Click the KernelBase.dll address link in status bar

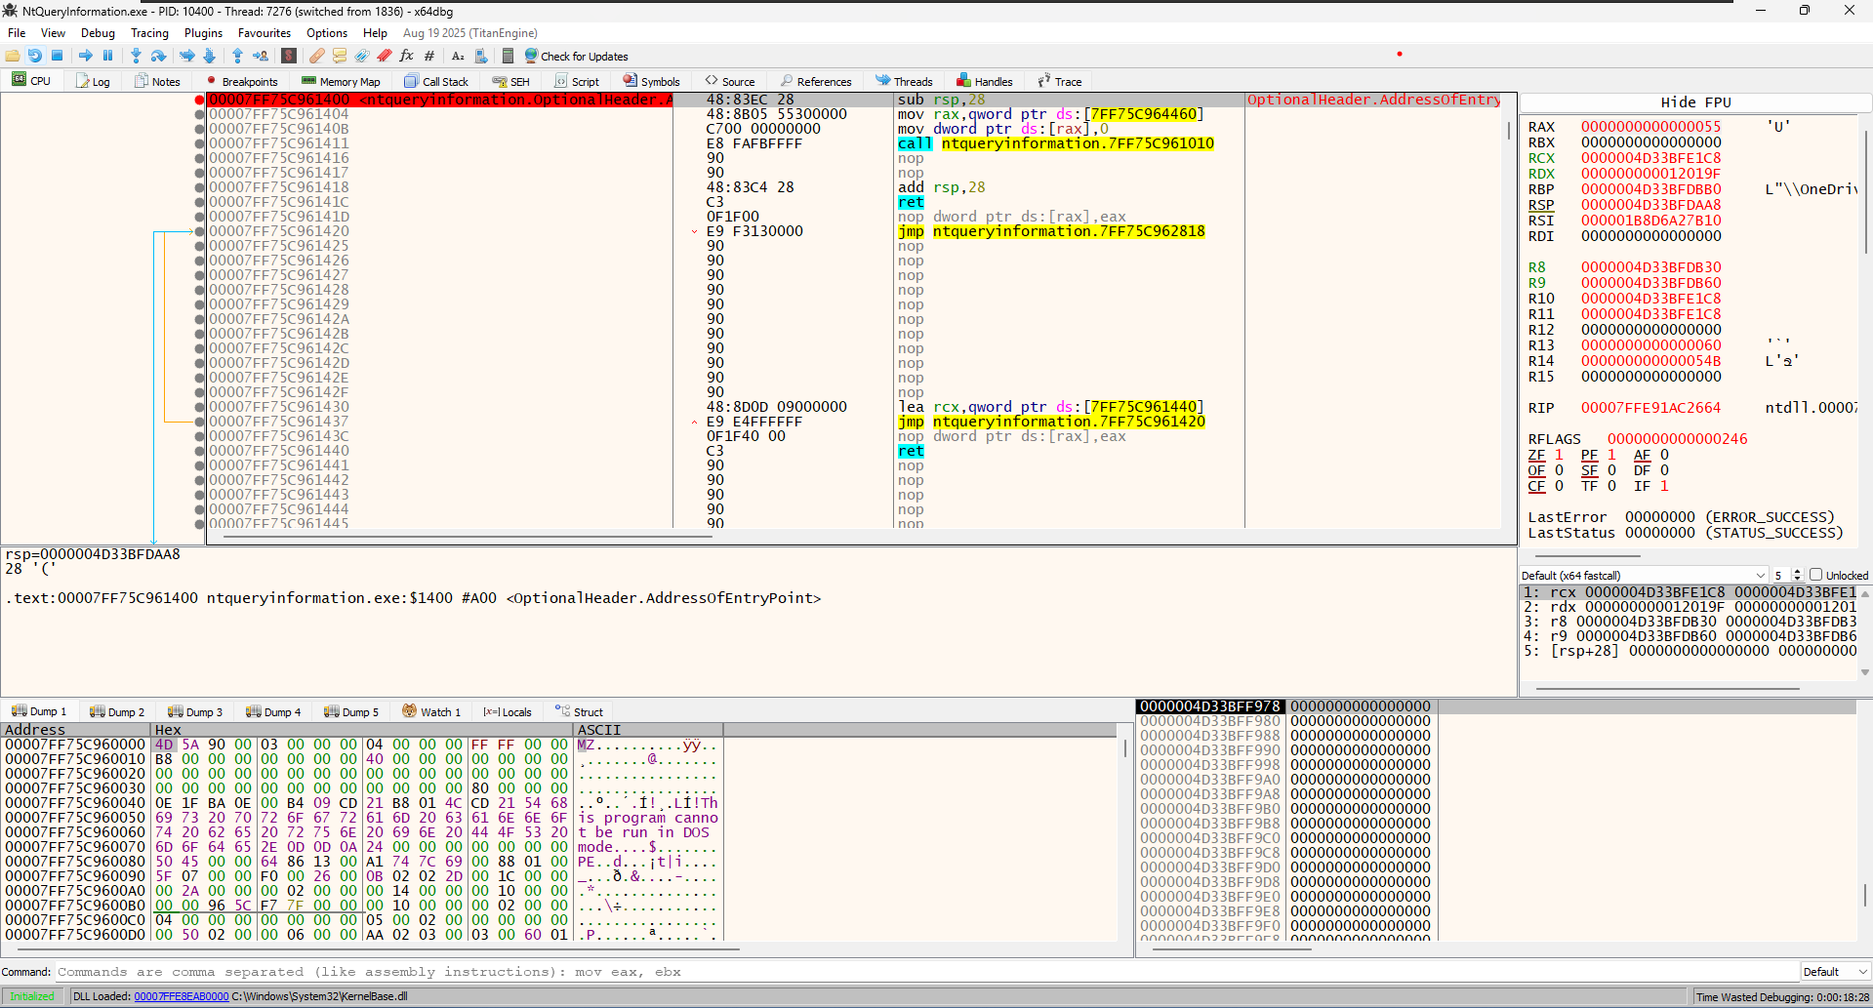tap(181, 996)
